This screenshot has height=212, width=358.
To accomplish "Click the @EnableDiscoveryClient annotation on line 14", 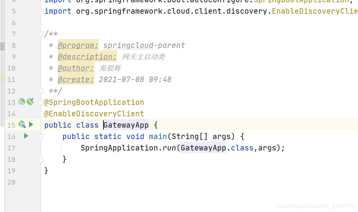I will 94,114.
